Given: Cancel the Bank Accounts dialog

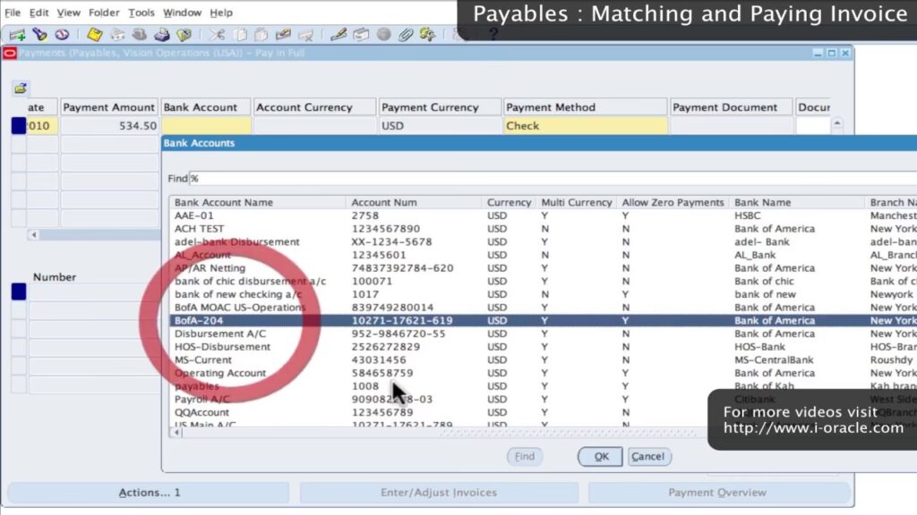Looking at the screenshot, I should tap(647, 456).
